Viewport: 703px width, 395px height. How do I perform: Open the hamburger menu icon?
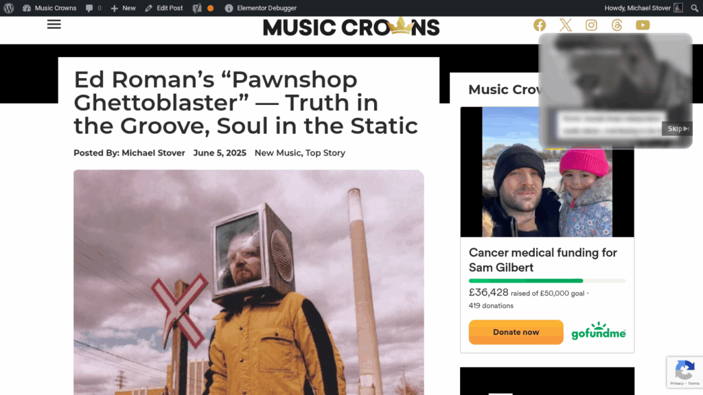click(x=54, y=25)
